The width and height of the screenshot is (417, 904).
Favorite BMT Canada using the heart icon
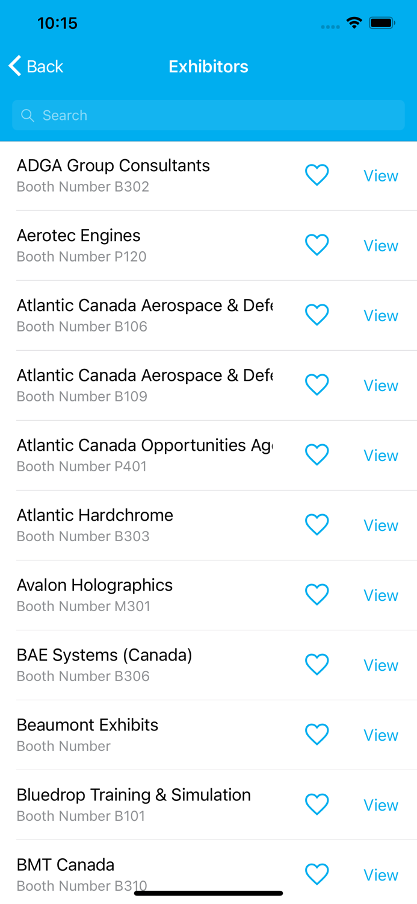click(317, 874)
